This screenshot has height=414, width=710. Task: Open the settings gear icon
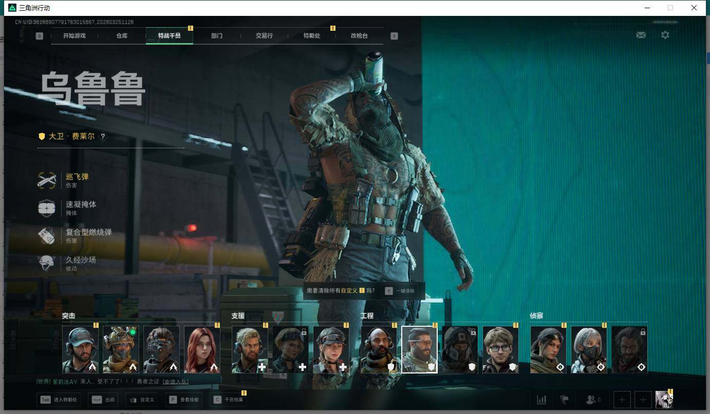665,35
